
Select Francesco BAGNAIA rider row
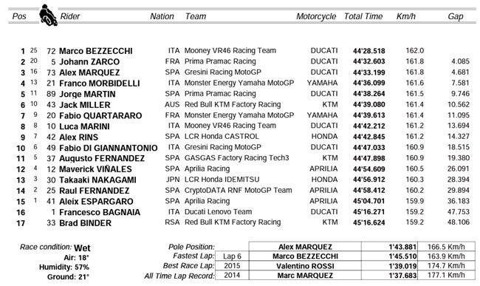point(243,212)
